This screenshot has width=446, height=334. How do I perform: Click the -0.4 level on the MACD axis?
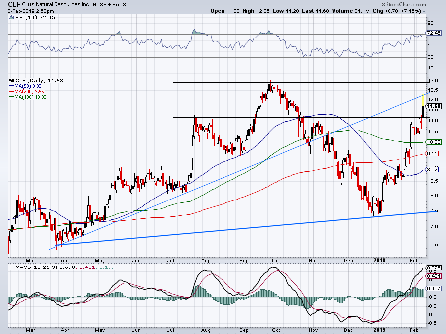point(432,314)
